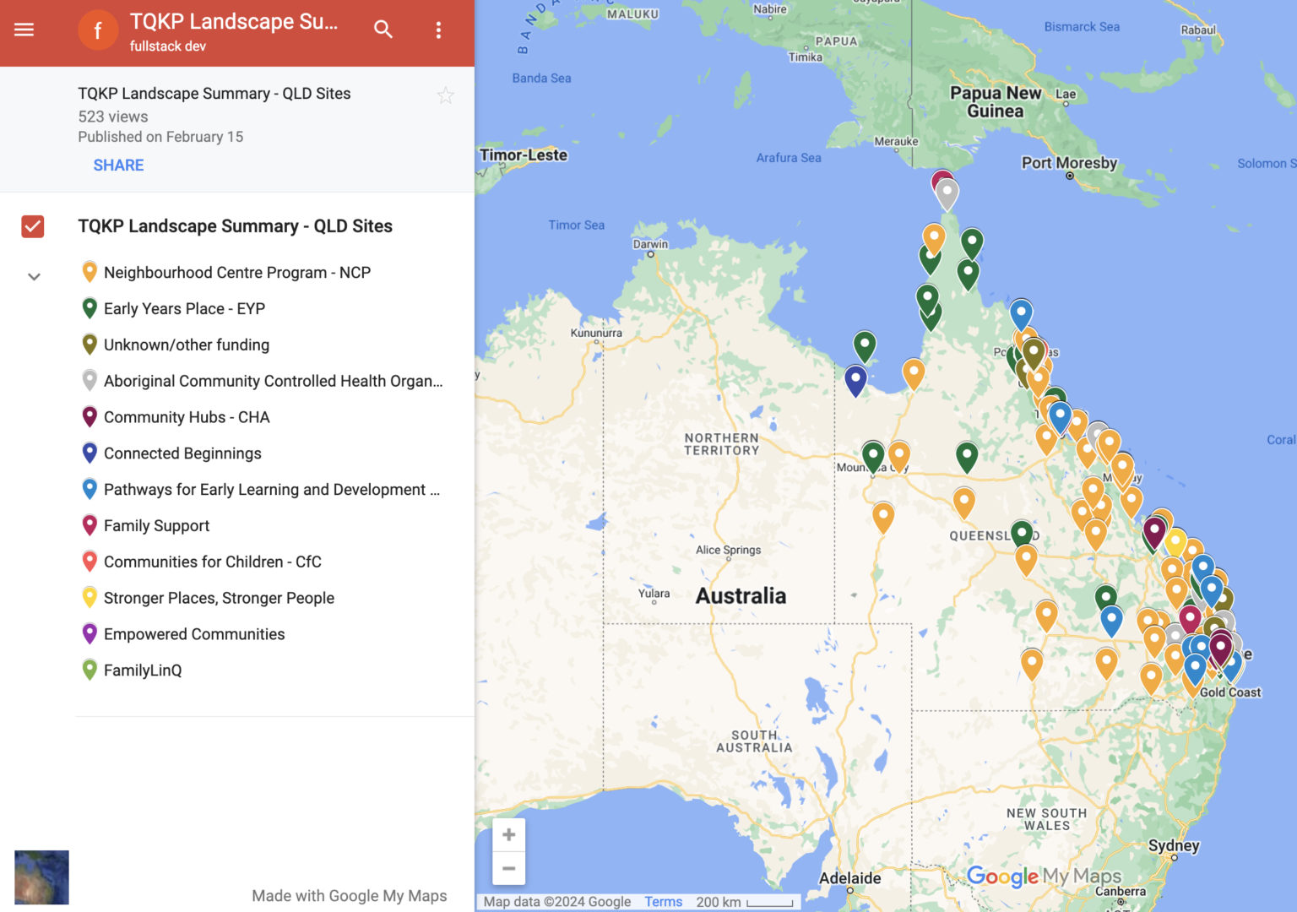Click the Community Hubs - CHA marker icon
Screen dimensions: 1297x912
pos(90,416)
